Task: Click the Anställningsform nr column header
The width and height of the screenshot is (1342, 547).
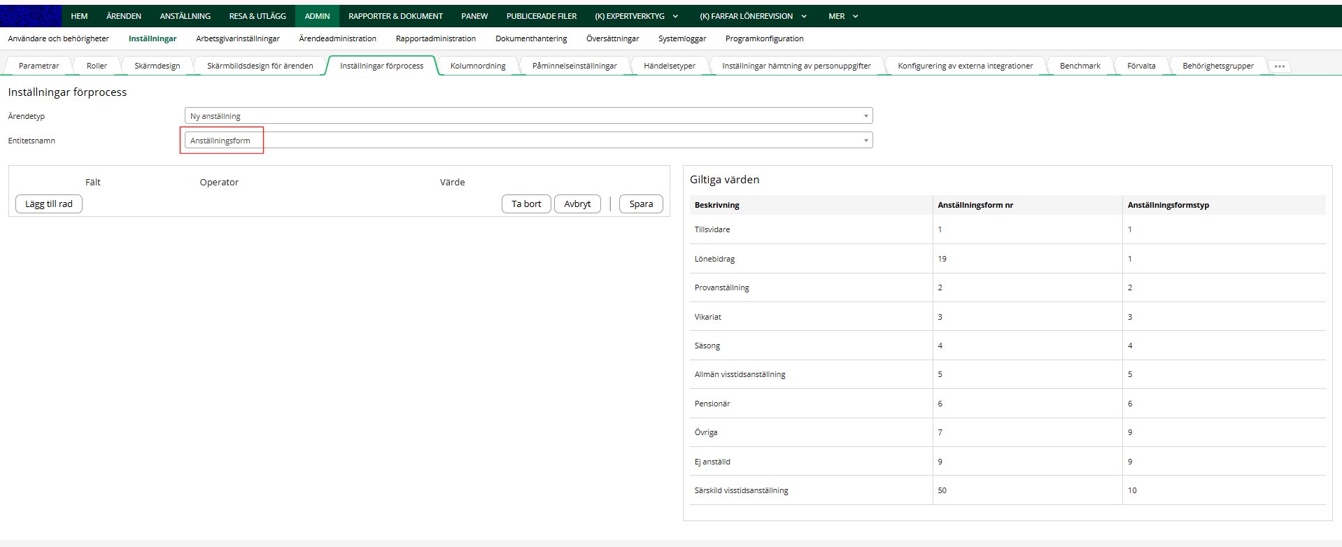Action: (x=975, y=205)
